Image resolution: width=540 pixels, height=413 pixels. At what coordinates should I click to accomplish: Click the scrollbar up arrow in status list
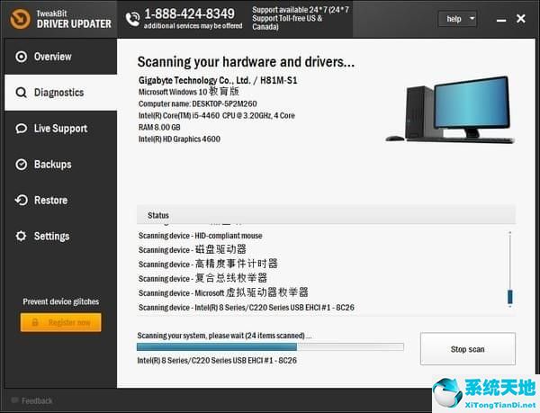(510, 233)
